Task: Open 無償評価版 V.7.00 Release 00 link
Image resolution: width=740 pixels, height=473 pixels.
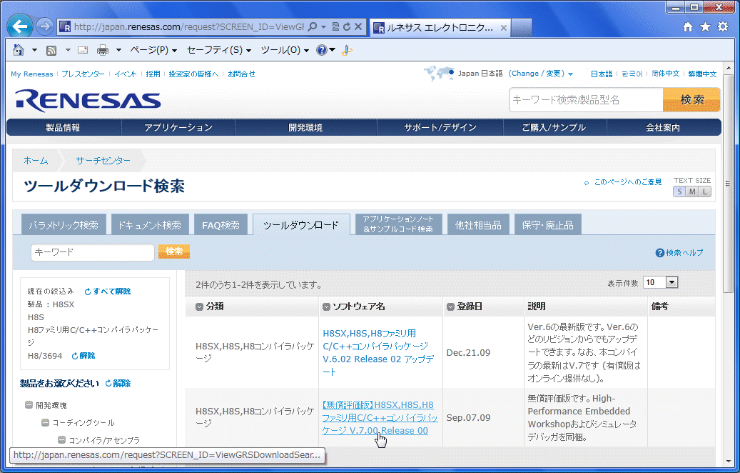Action: tap(380, 418)
